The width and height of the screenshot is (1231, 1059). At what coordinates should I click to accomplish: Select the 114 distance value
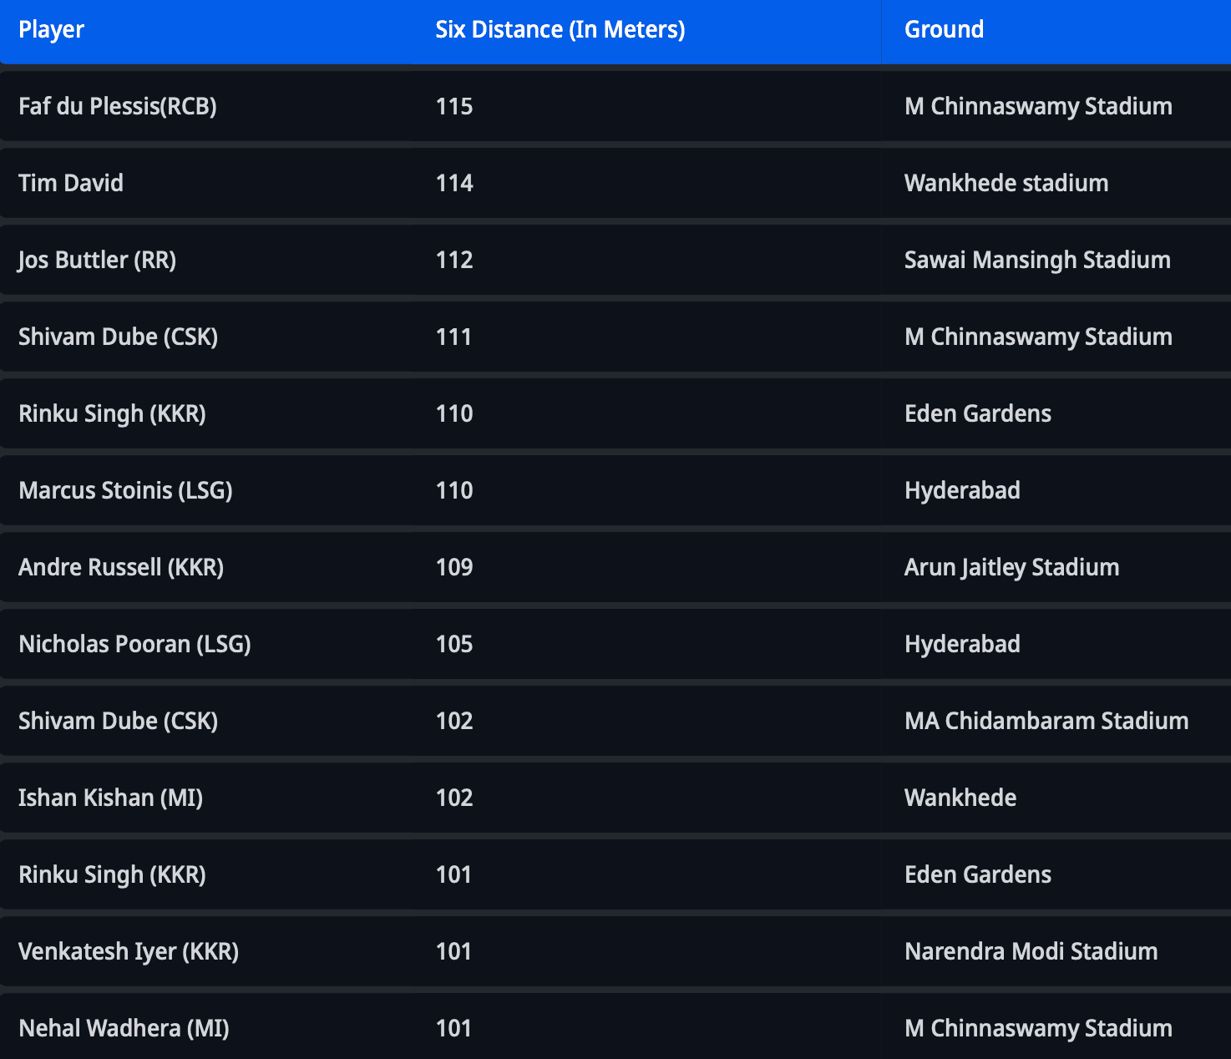[x=454, y=184]
